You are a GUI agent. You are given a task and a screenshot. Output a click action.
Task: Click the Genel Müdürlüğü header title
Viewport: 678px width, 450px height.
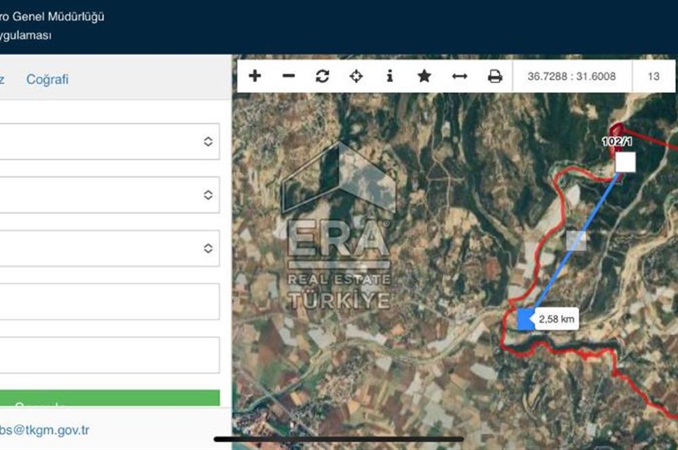[x=58, y=17]
